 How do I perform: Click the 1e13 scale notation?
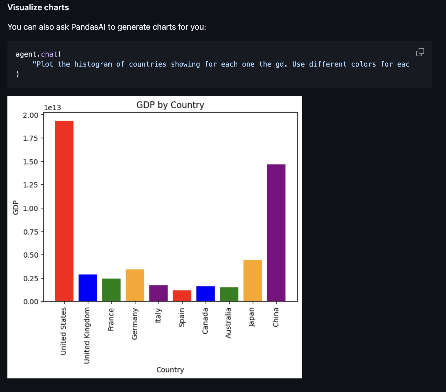coord(52,108)
